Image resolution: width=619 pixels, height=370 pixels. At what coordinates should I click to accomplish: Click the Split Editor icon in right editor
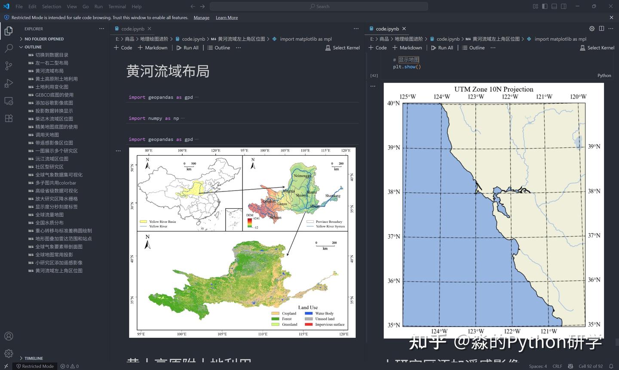[601, 28]
